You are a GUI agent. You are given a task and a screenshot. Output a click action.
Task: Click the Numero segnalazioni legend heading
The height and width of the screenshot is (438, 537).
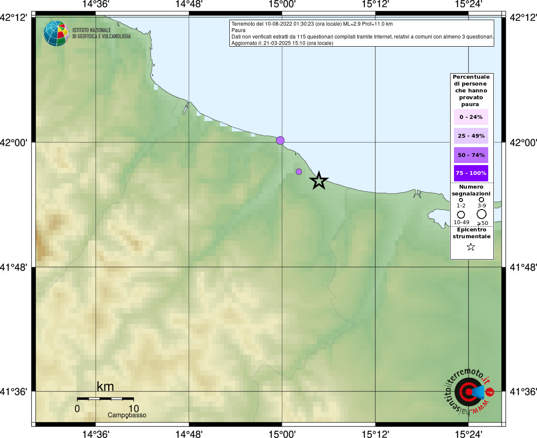pyautogui.click(x=471, y=190)
